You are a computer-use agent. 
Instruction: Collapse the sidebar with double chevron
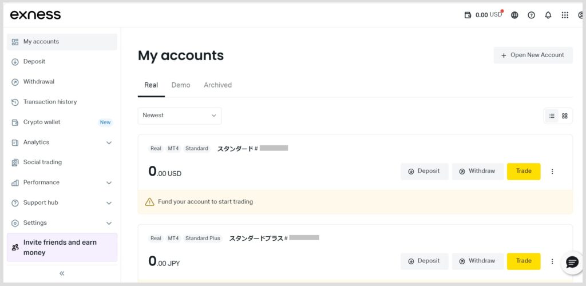pos(62,273)
